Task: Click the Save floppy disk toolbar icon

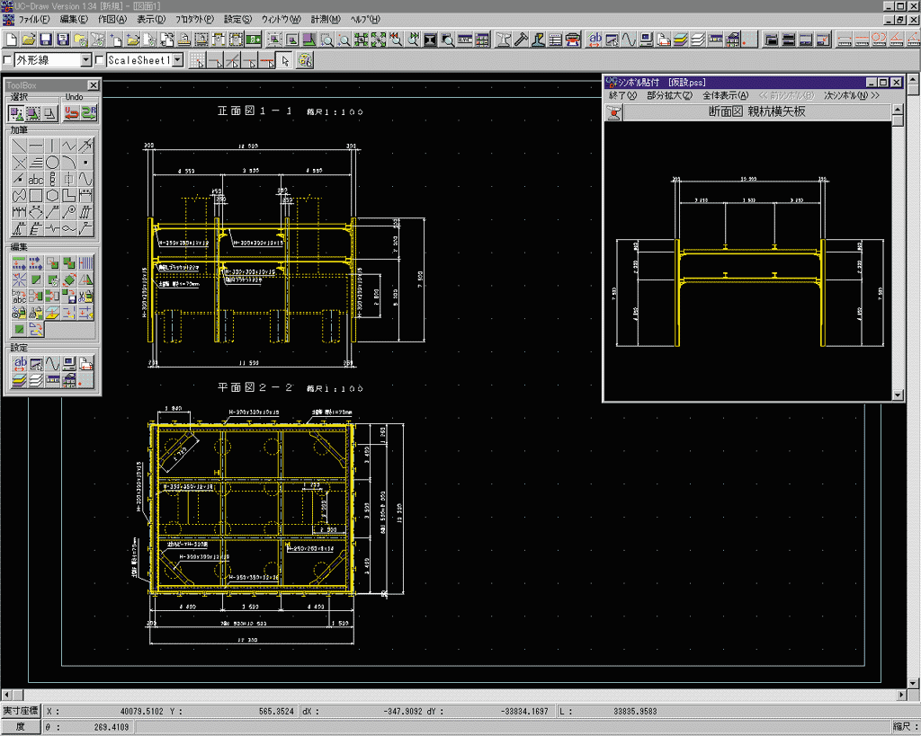Action: tap(45, 40)
